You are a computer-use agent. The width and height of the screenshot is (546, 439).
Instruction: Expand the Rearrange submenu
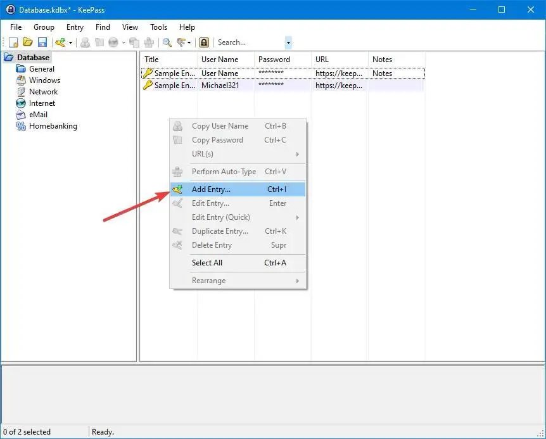(238, 281)
